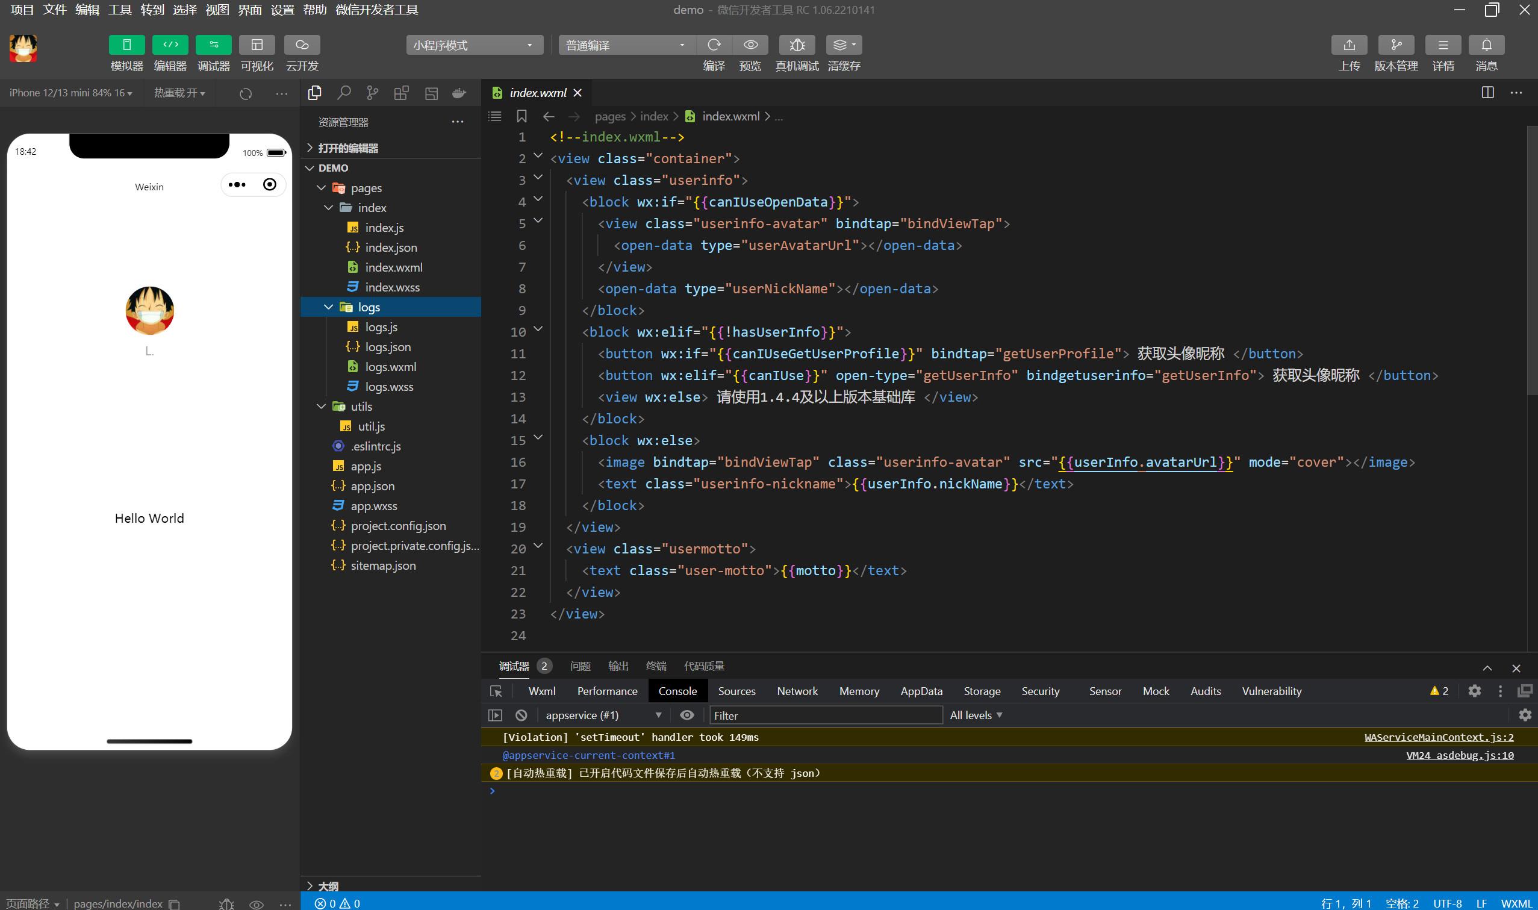The width and height of the screenshot is (1538, 910).
Task: Click the clear console icon
Action: click(521, 715)
